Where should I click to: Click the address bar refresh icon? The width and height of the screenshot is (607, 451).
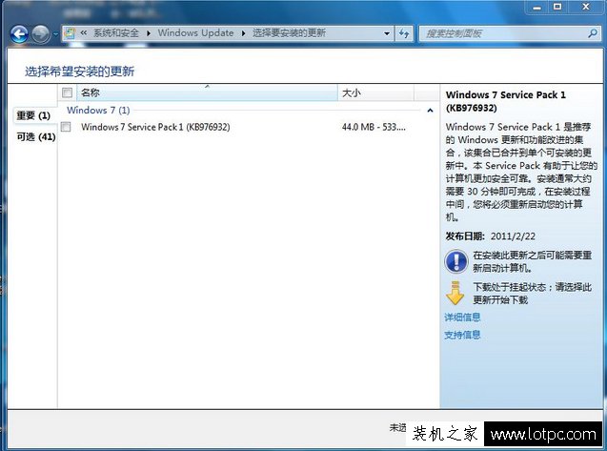[x=404, y=33]
